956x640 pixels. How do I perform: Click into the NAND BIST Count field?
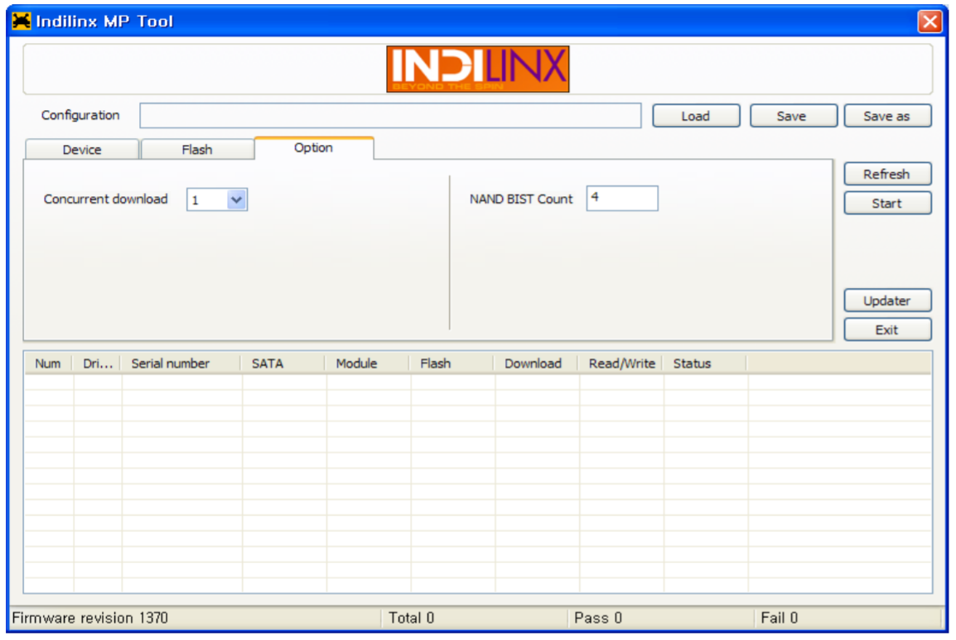click(x=622, y=198)
